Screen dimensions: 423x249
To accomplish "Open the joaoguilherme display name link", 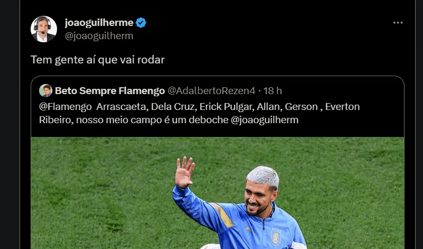I will 99,23.
